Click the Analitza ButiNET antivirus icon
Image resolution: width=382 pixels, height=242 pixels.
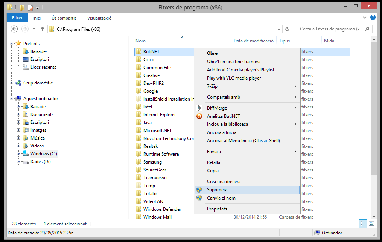tap(199, 116)
